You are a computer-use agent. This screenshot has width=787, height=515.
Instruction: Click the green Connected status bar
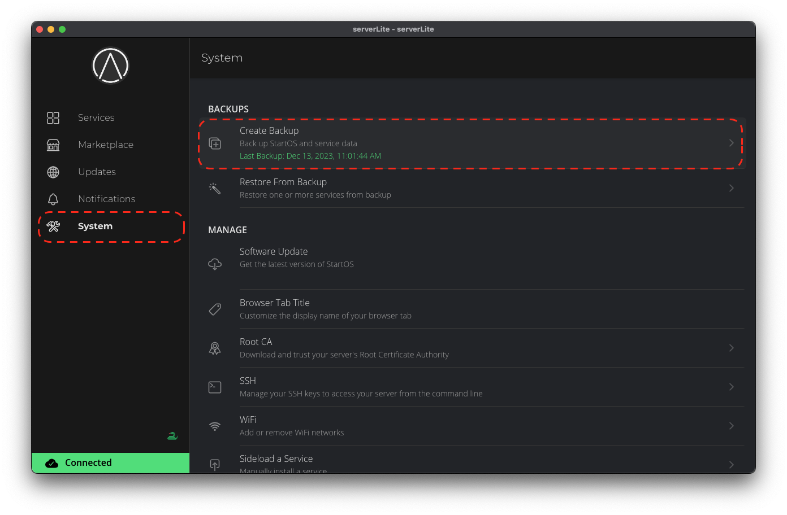click(x=111, y=463)
